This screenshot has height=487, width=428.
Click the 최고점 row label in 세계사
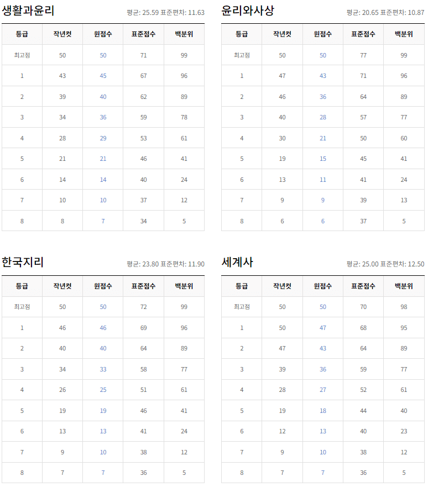pos(242,307)
